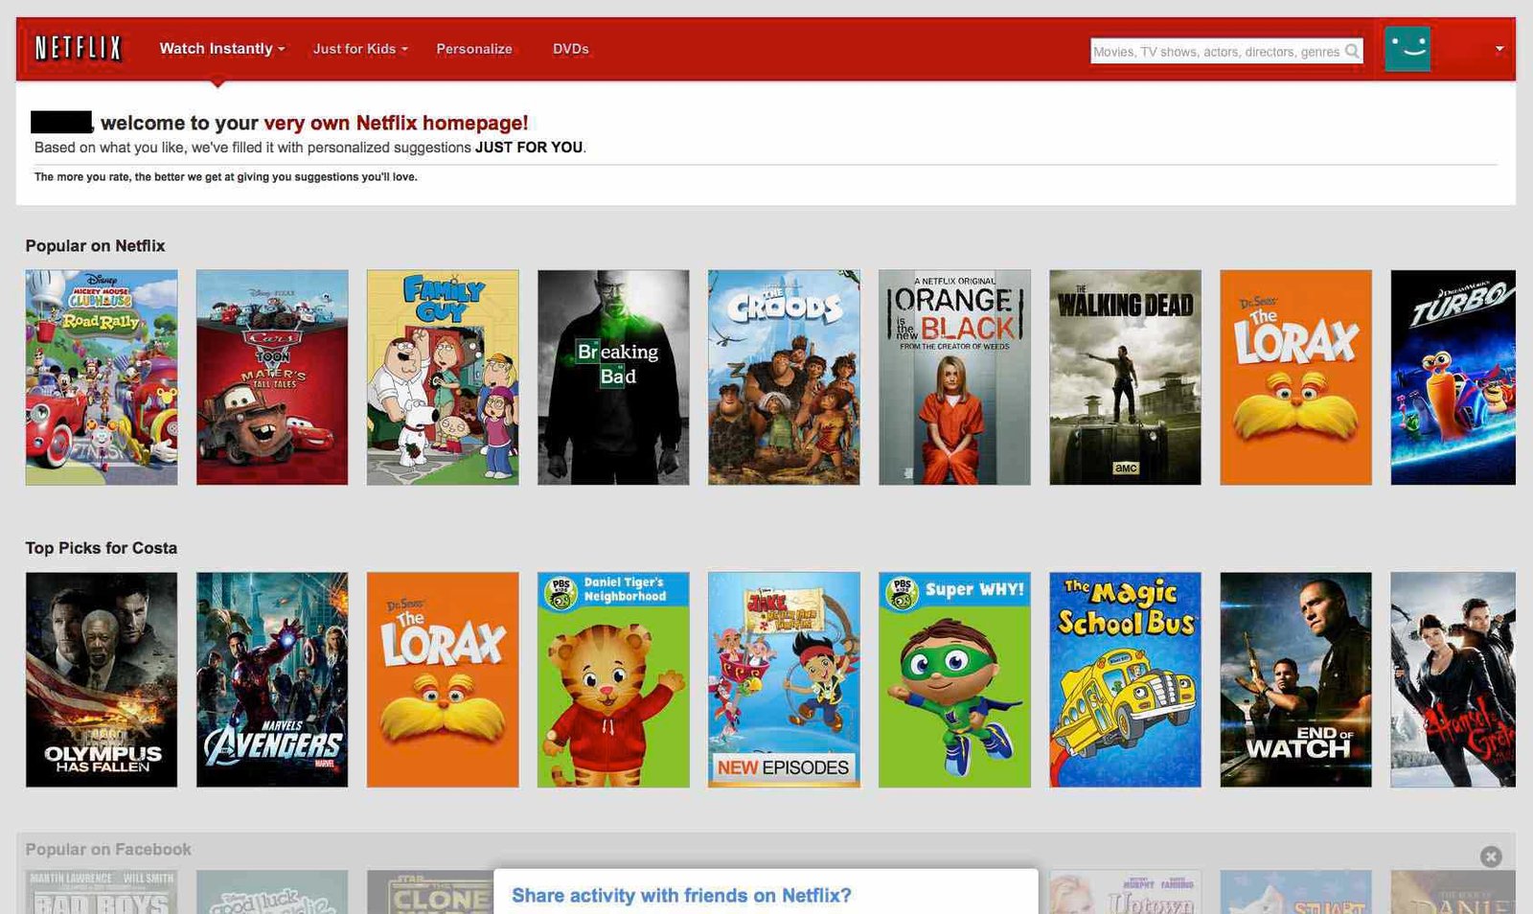This screenshot has height=914, width=1533.
Task: Select The Lorax in Popular on Netflix row
Action: point(1295,377)
